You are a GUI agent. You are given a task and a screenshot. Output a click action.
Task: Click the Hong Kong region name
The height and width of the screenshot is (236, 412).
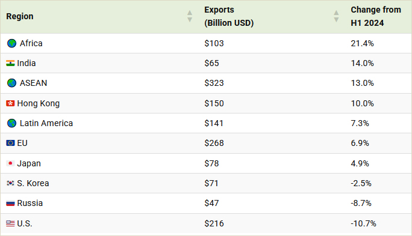click(39, 103)
